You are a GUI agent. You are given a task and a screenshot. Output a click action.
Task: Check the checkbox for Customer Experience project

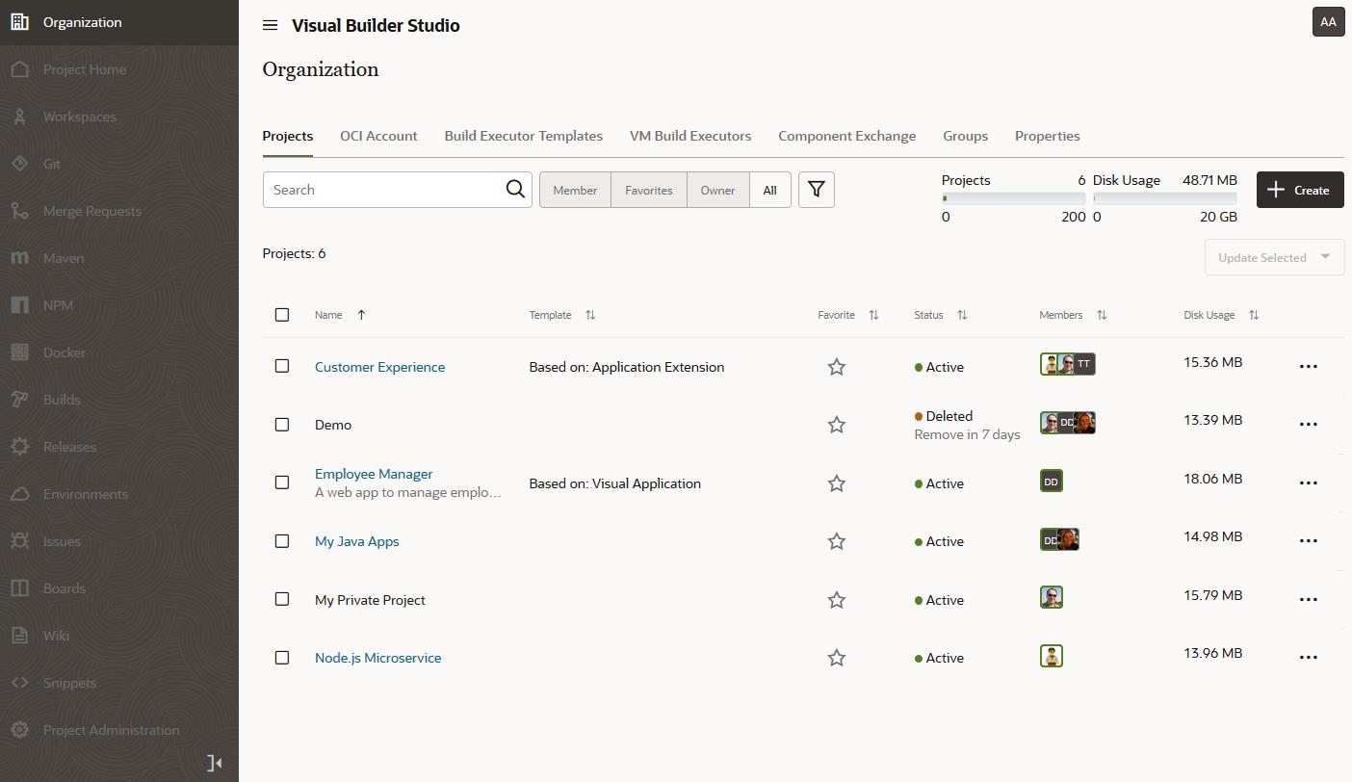pyautogui.click(x=282, y=366)
